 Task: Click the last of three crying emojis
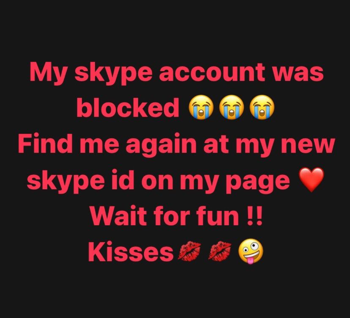262,107
